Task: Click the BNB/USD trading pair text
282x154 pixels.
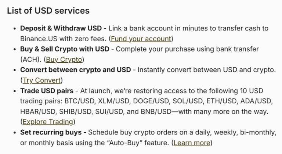Action: coord(156,111)
